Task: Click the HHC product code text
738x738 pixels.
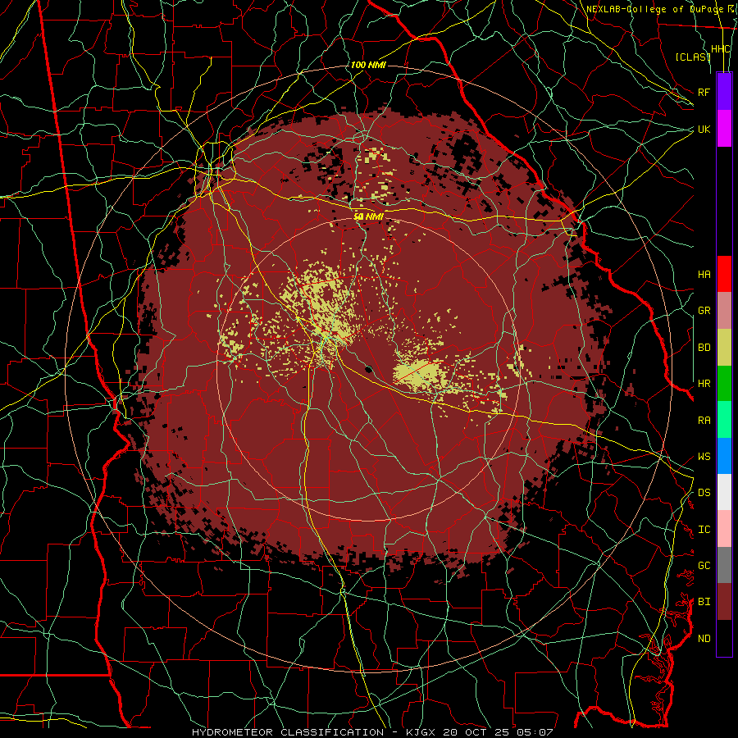Action: [x=721, y=49]
